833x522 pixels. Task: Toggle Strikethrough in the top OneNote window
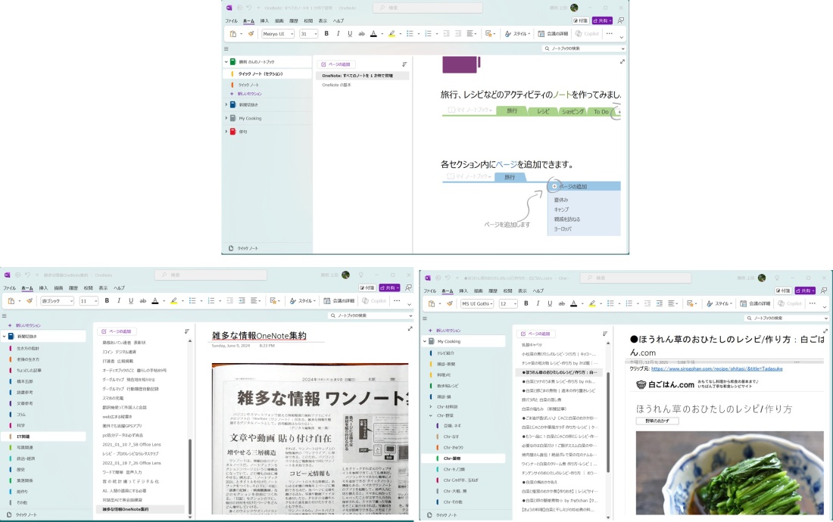(x=361, y=34)
